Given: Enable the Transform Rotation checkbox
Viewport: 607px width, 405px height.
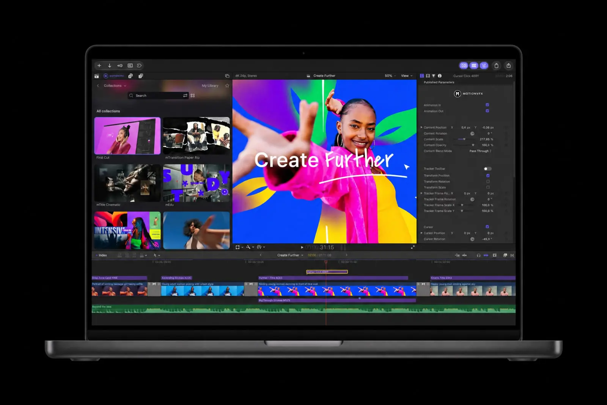Looking at the screenshot, I should pos(488,181).
